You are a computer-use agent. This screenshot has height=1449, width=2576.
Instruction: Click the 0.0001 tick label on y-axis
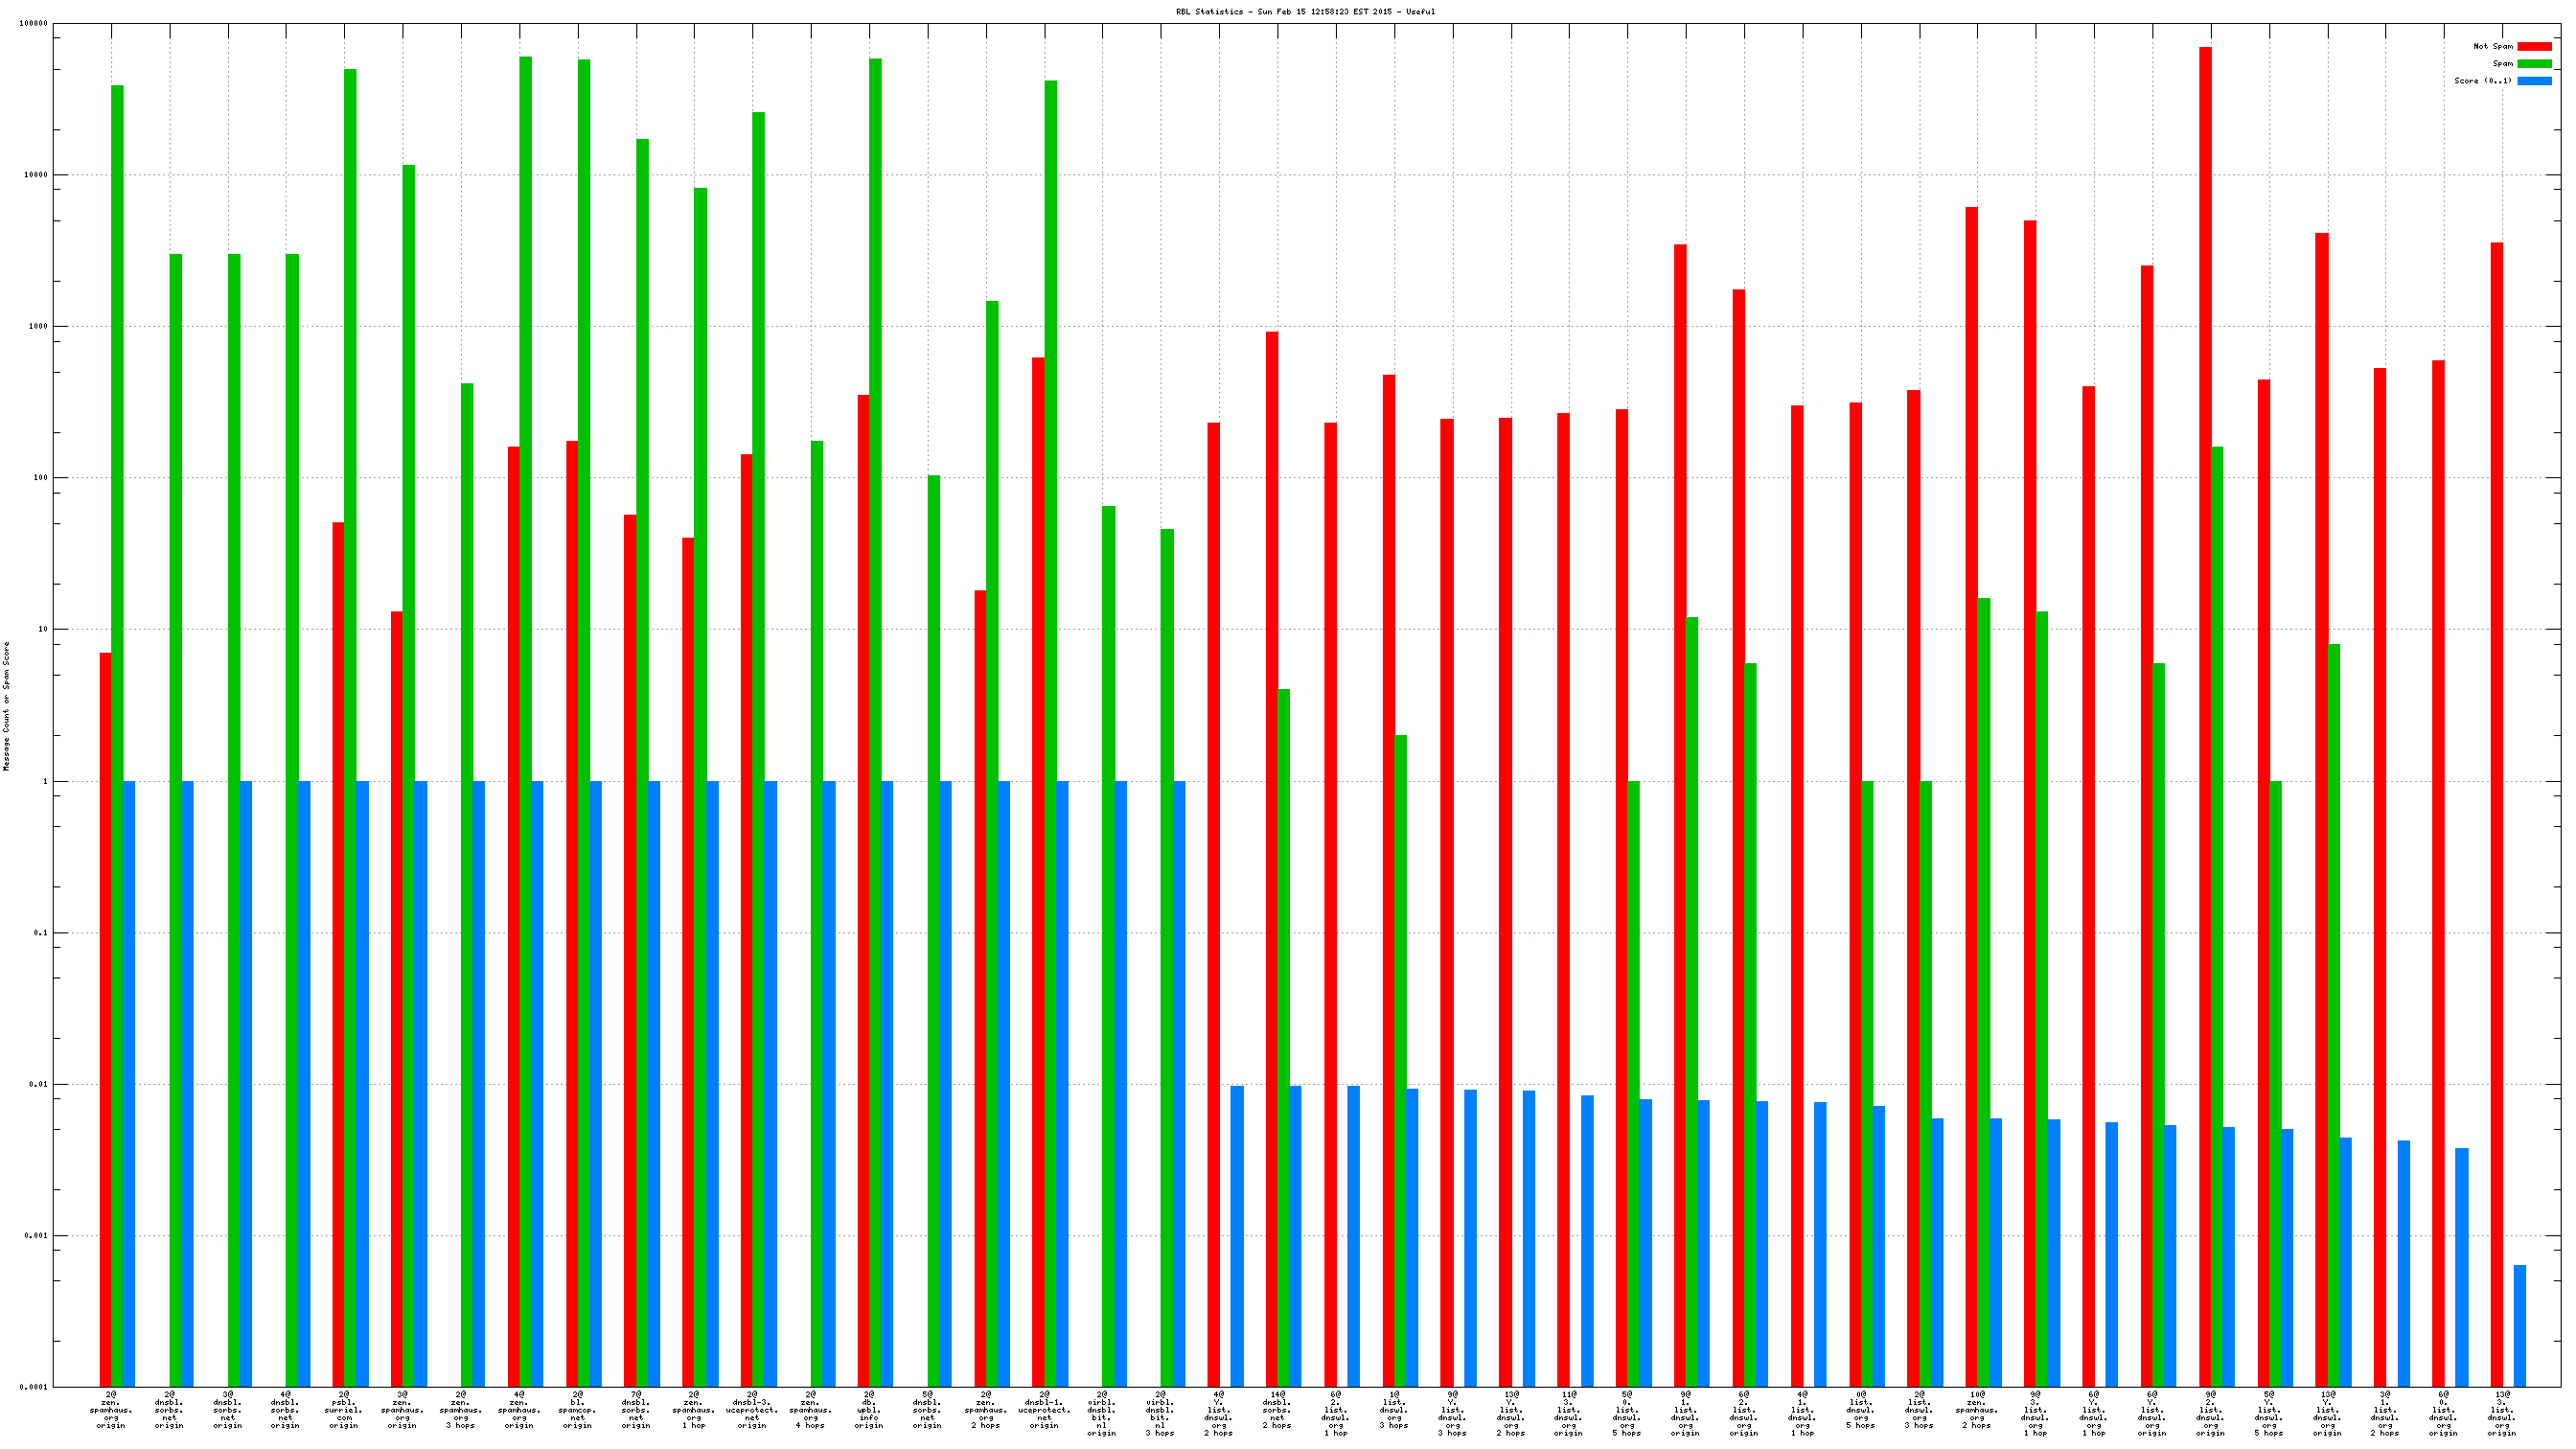pos(33,1387)
